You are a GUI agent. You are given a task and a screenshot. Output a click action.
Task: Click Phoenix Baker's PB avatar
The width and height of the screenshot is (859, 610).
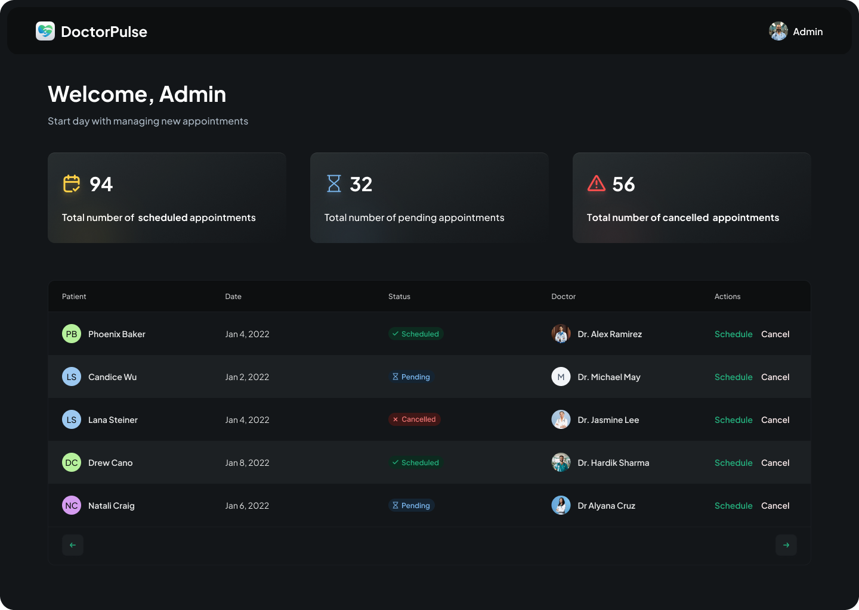(72, 334)
